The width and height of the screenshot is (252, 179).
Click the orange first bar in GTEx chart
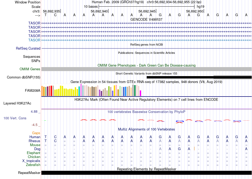tap(42, 91)
